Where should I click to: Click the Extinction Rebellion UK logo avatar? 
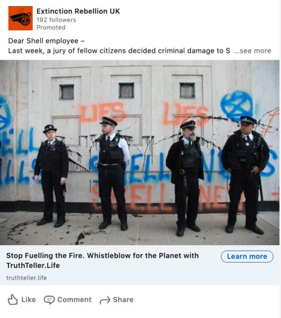(x=20, y=18)
